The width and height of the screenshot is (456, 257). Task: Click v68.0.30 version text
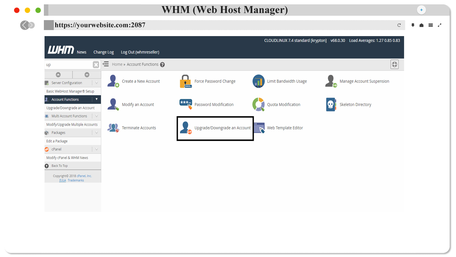tap(338, 40)
